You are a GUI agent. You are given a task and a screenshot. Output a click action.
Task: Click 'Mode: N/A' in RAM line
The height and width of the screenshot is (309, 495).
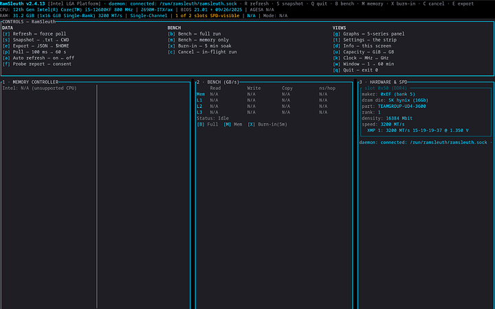coord(275,15)
